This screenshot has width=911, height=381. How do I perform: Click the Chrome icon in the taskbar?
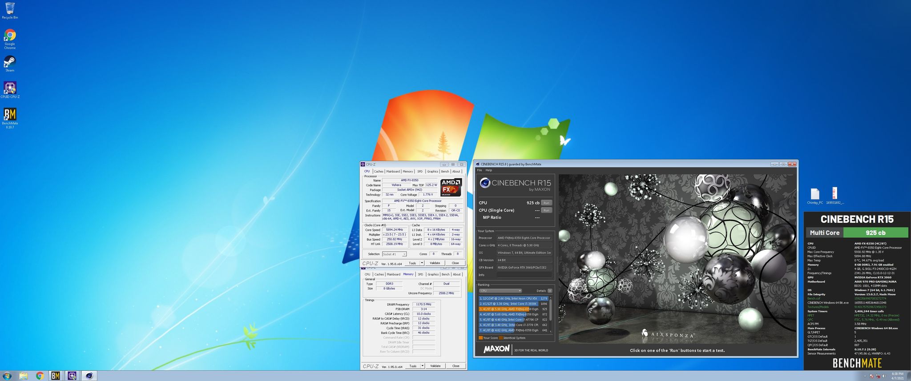point(40,376)
